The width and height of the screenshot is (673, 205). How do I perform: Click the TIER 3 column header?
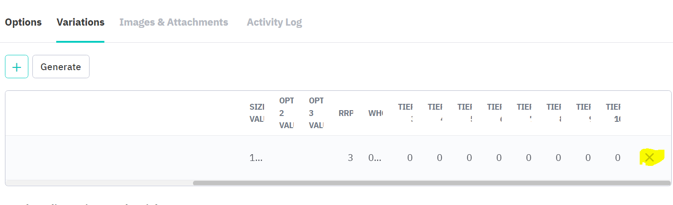tap(405, 113)
